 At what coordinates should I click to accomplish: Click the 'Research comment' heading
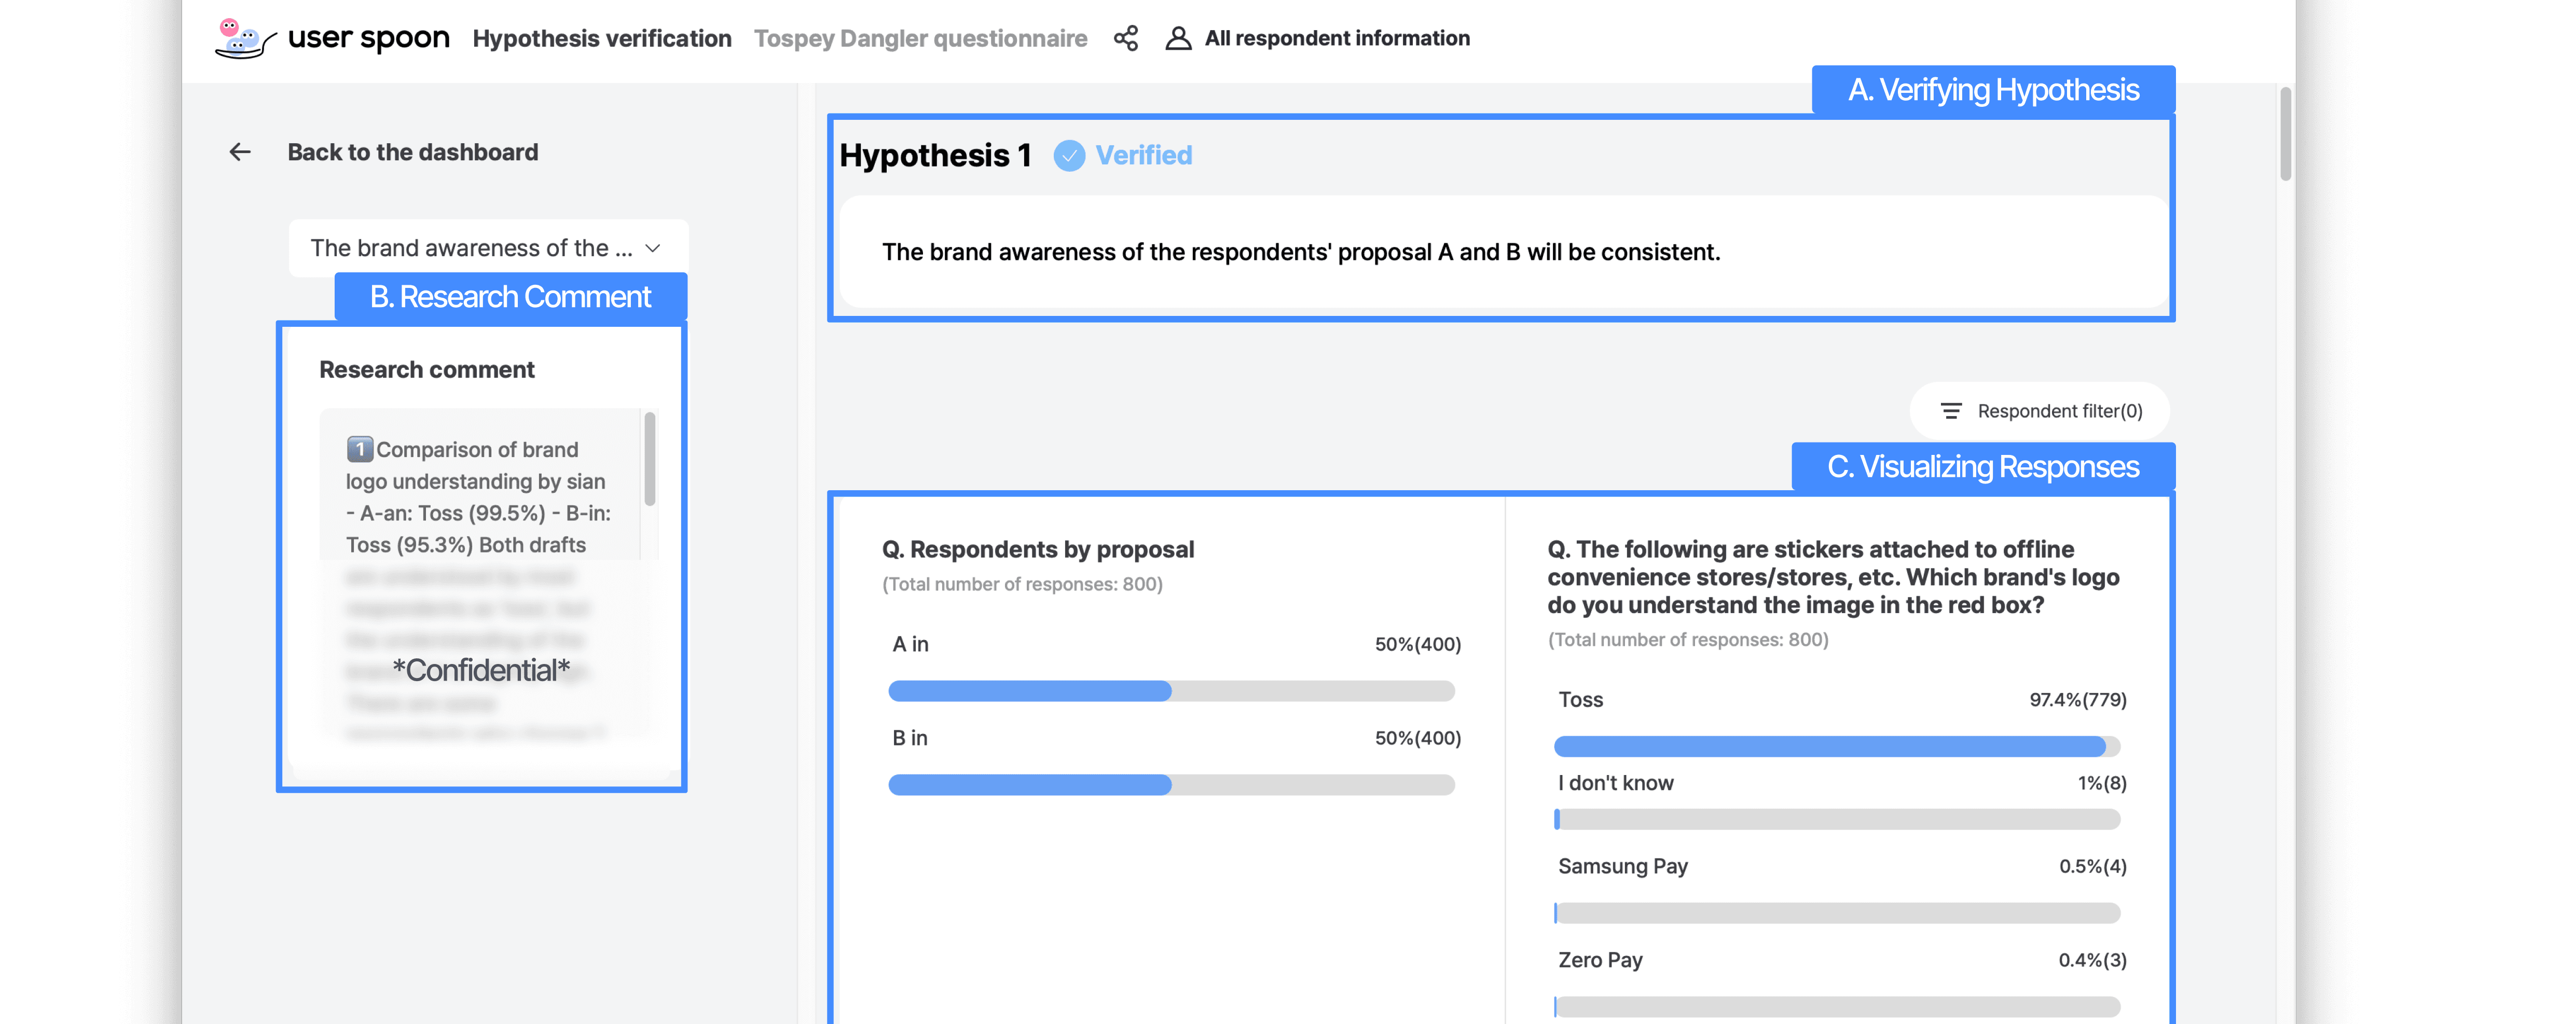click(427, 370)
